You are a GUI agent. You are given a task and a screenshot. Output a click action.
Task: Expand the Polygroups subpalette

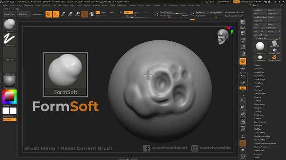coord(259,115)
